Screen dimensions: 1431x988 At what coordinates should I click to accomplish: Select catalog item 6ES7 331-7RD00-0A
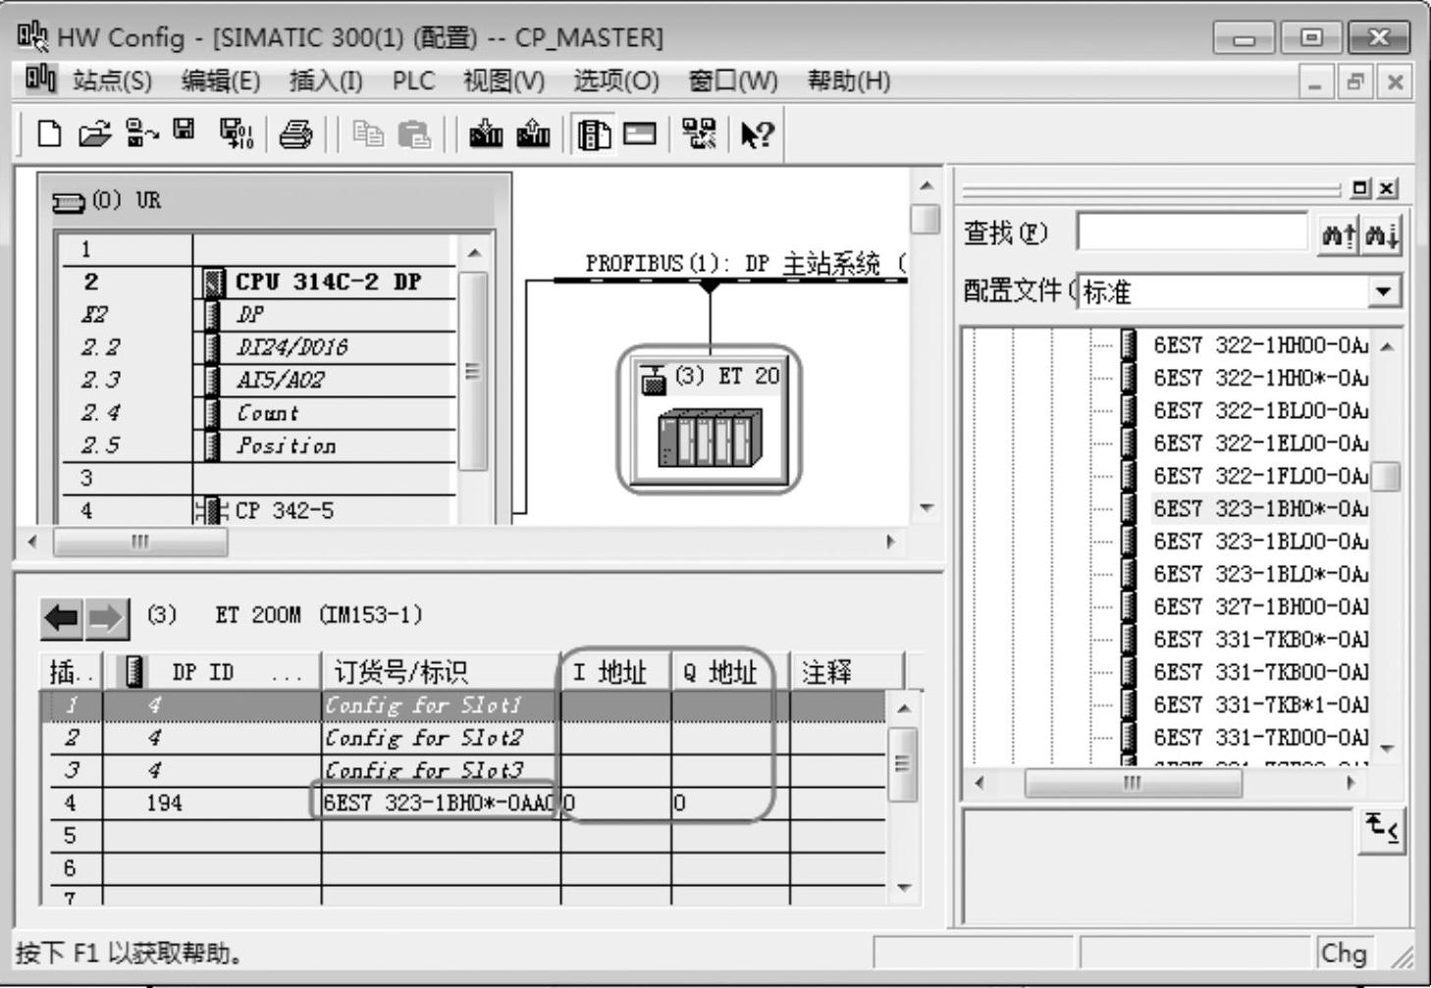[x=1260, y=738]
